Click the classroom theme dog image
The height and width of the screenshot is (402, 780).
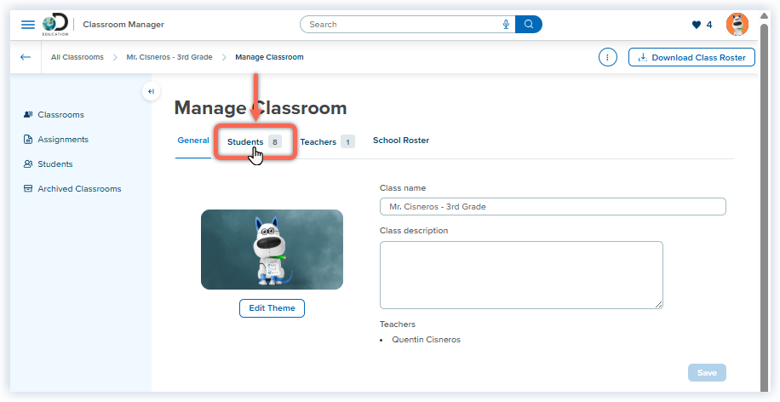click(x=272, y=250)
